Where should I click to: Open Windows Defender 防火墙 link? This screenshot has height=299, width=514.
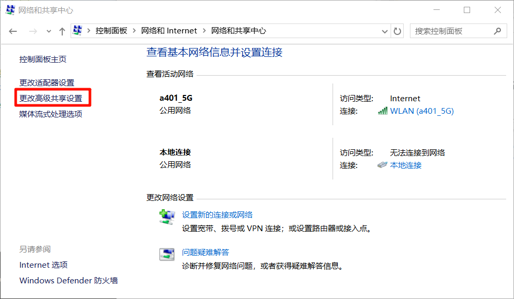(68, 281)
